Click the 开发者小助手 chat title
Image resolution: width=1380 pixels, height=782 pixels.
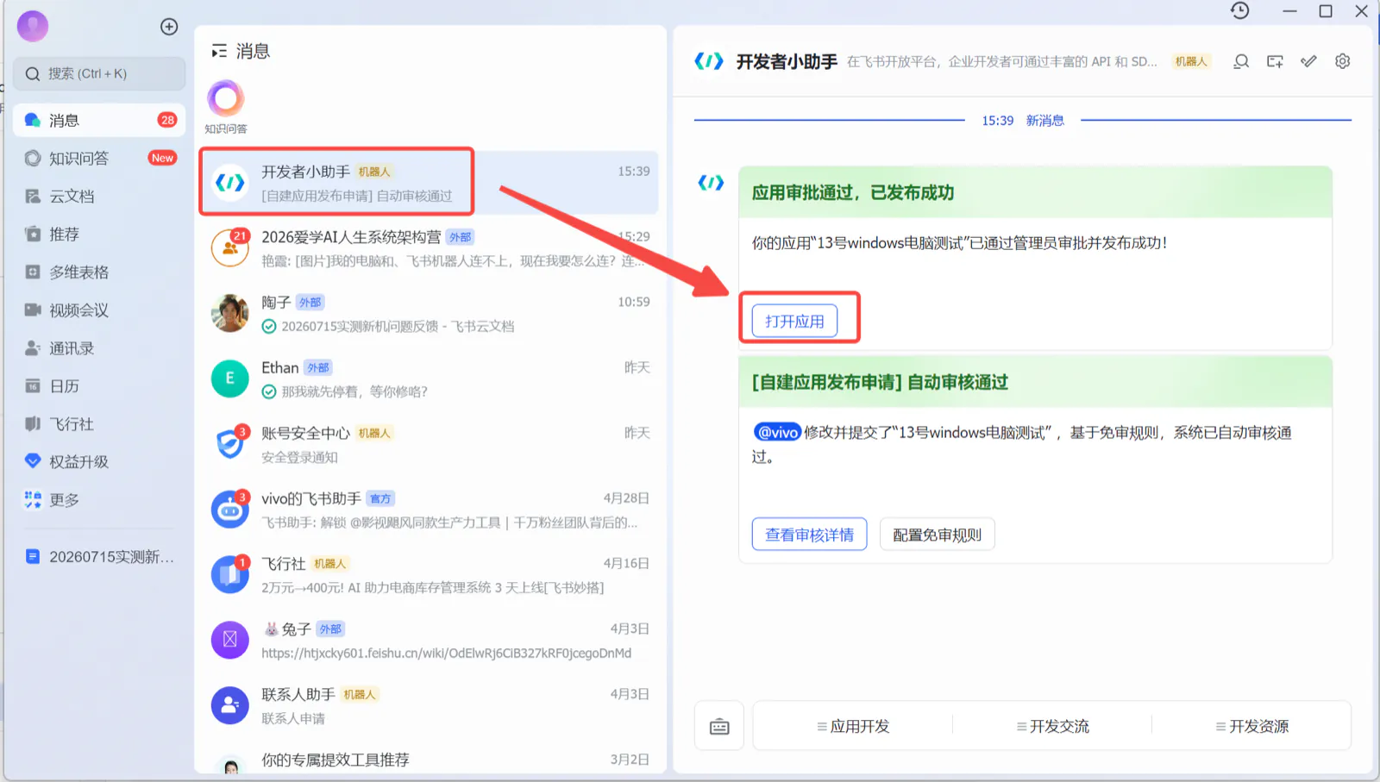(787, 62)
